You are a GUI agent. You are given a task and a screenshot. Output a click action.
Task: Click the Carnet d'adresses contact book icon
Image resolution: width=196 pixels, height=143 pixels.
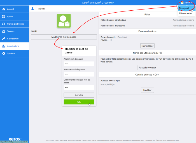tap(4, 24)
